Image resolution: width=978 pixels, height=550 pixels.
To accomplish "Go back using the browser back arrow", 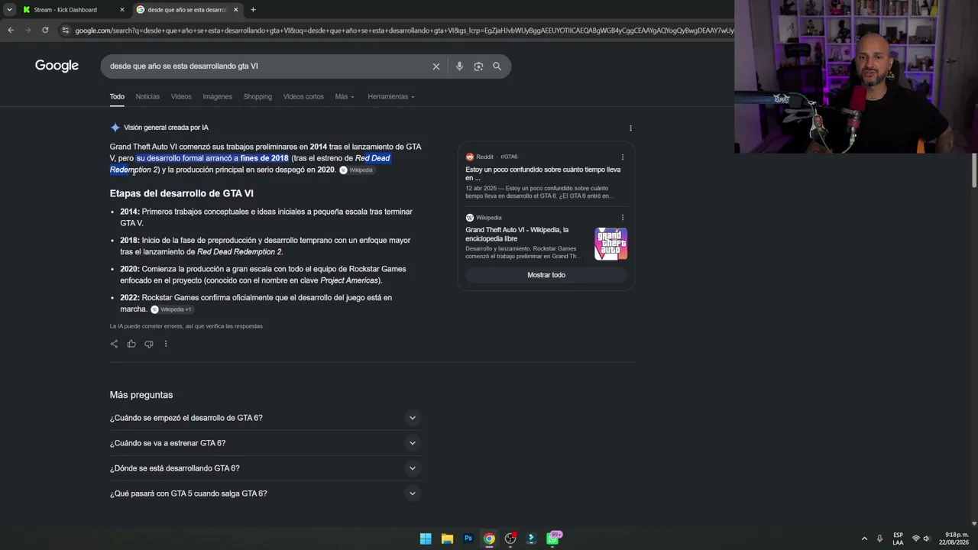I will (11, 31).
